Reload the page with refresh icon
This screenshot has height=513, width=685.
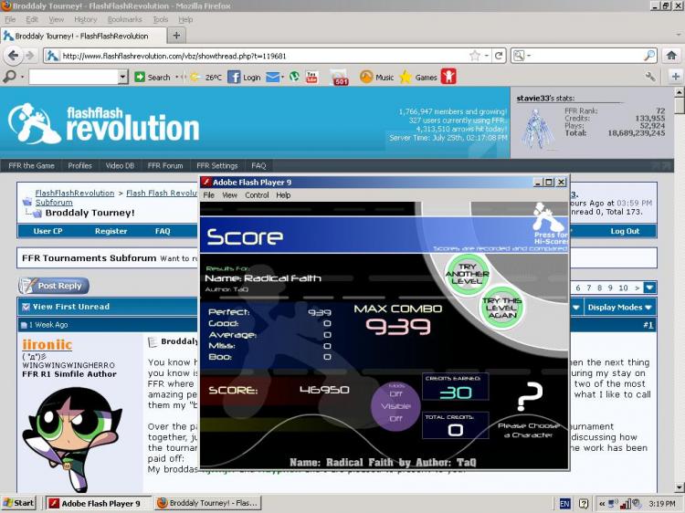(x=499, y=56)
